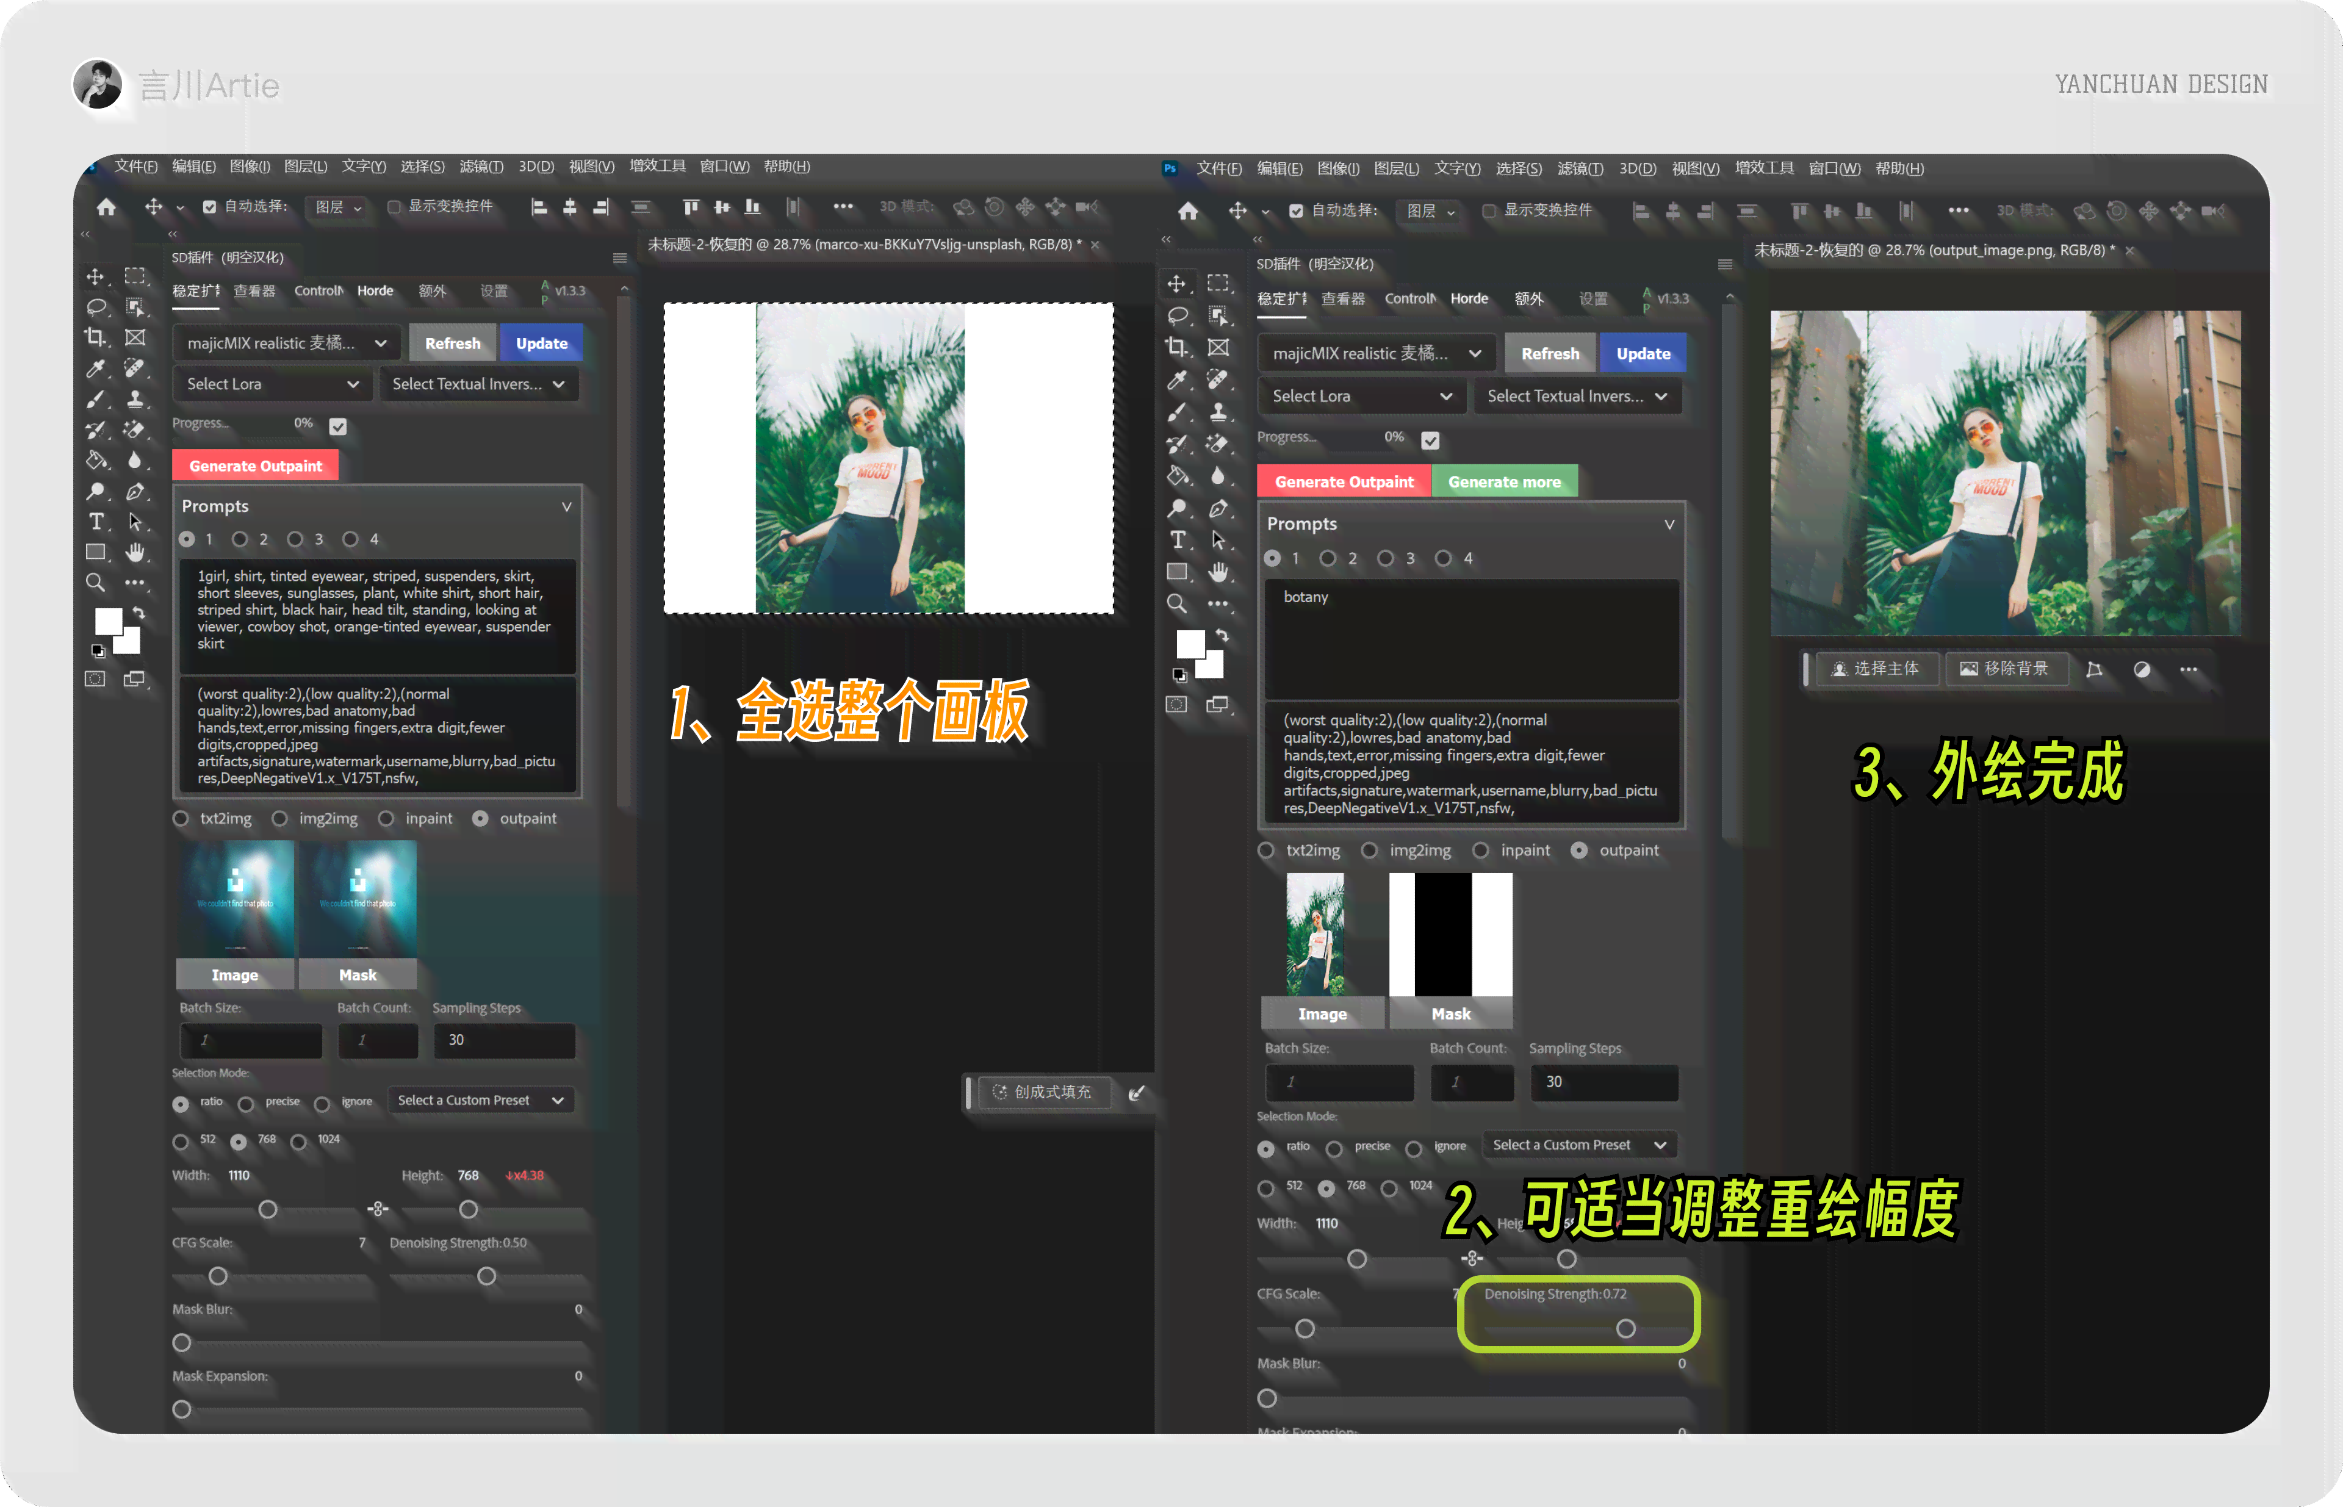The height and width of the screenshot is (1507, 2343).
Task: Toggle 自动选择 checkbox in left window
Action: (x=209, y=206)
